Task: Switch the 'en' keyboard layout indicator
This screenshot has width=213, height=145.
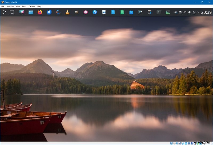Action: (185, 12)
